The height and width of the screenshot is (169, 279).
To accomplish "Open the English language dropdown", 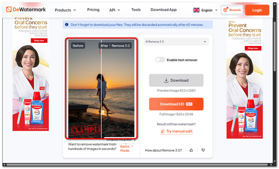I will (x=209, y=10).
